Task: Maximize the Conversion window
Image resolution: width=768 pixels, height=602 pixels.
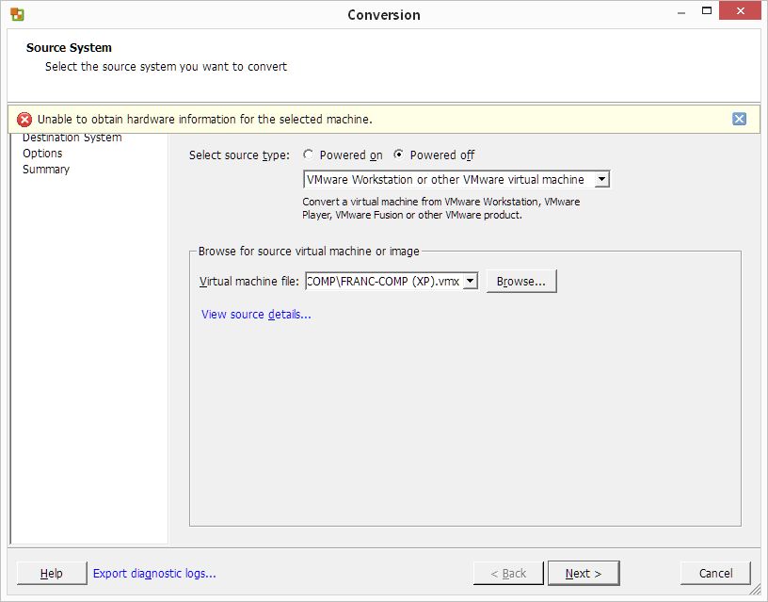Action: 707,10
